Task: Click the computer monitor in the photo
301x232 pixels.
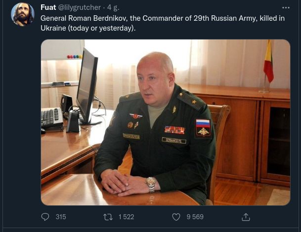Action: tap(87, 86)
